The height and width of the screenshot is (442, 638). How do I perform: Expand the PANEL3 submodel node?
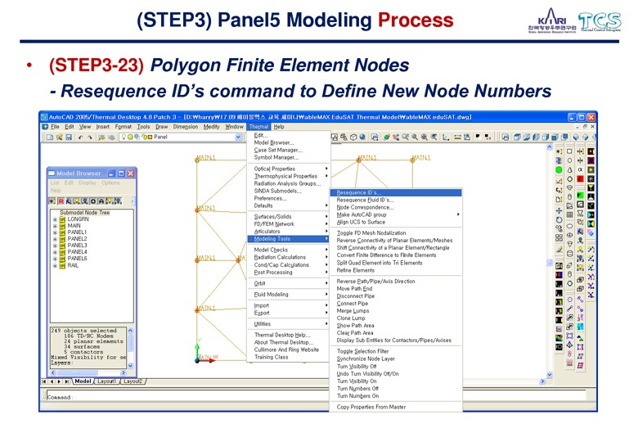[x=55, y=246]
